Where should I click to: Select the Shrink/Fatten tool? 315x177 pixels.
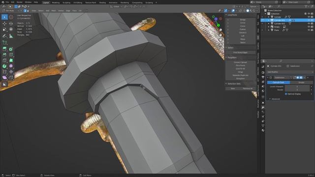pos(11,72)
